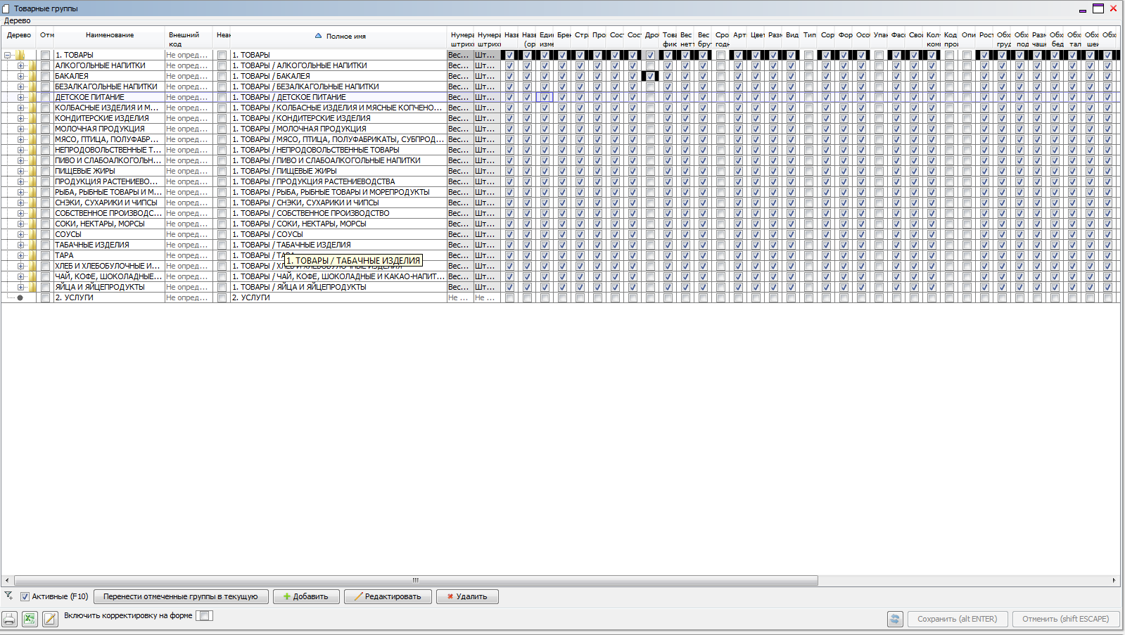Click the filter funnel icon

pos(8,596)
